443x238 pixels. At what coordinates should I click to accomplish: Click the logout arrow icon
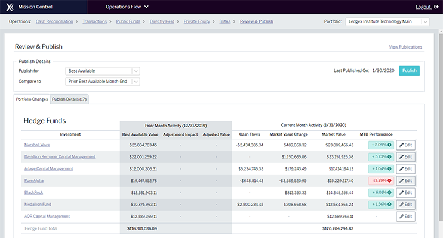436,7
